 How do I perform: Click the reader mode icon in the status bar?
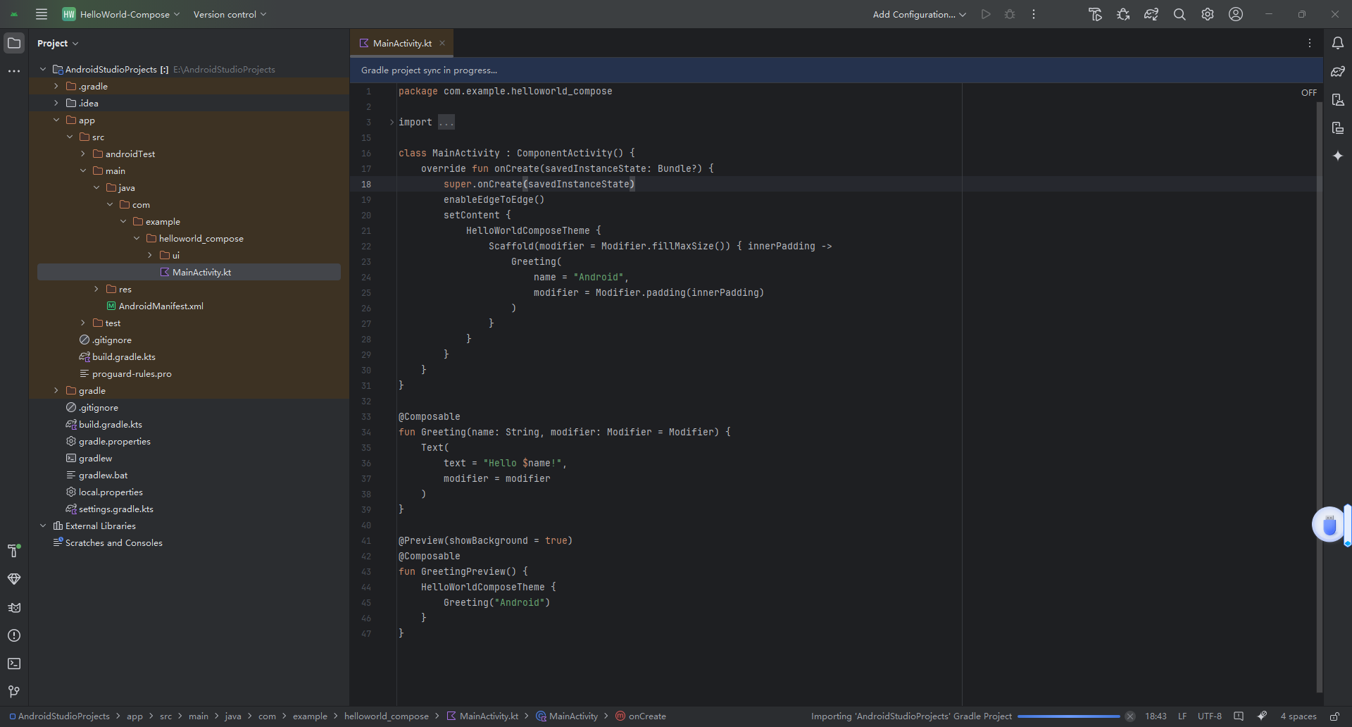(x=1239, y=716)
